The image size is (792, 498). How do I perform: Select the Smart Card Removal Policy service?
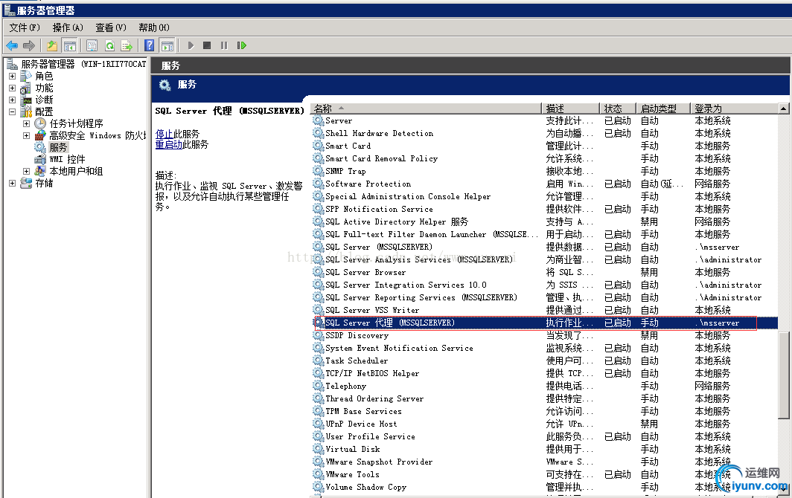545,159
